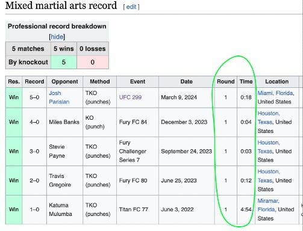Click the 2–0 record cell
The height and width of the screenshot is (231, 303).
[34, 180]
